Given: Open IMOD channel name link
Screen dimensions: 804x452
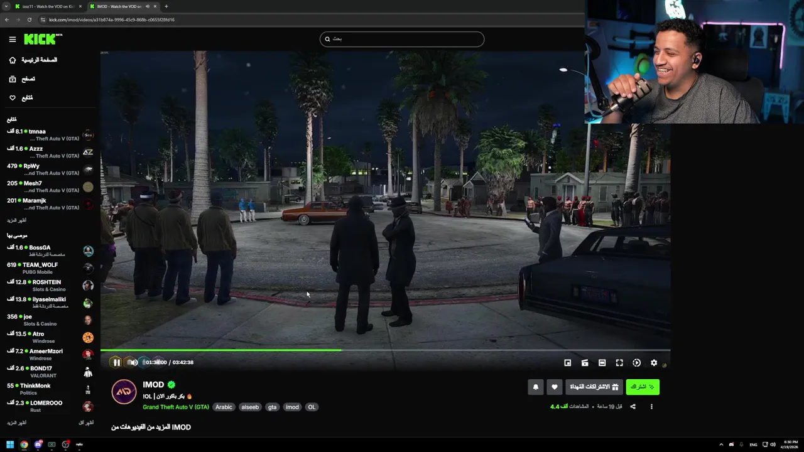Looking at the screenshot, I should pos(153,384).
